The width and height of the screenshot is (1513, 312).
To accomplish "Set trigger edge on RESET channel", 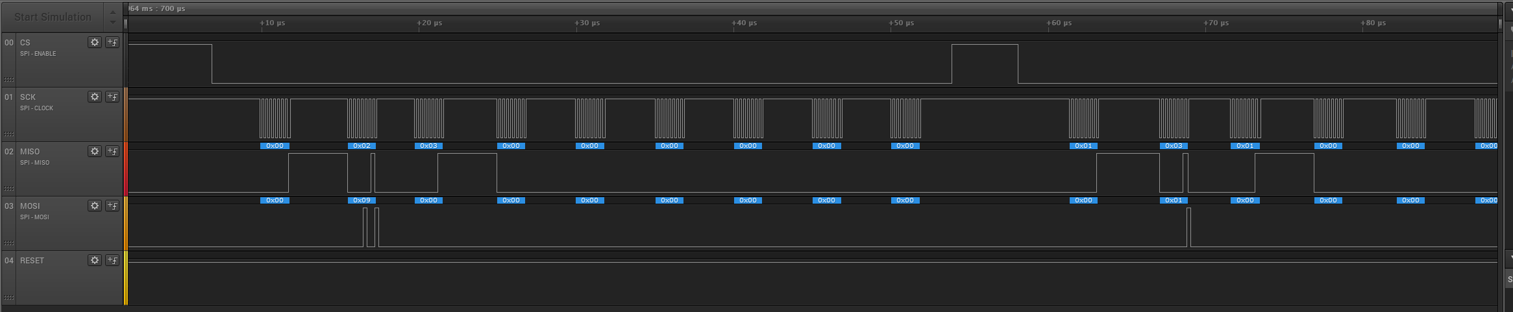I will coord(112,260).
